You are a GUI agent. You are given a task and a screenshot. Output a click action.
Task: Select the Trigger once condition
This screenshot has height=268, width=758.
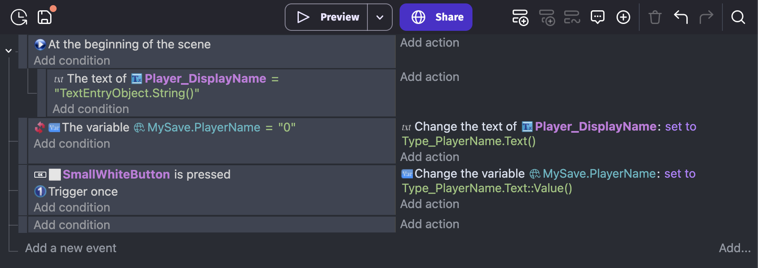pos(83,191)
